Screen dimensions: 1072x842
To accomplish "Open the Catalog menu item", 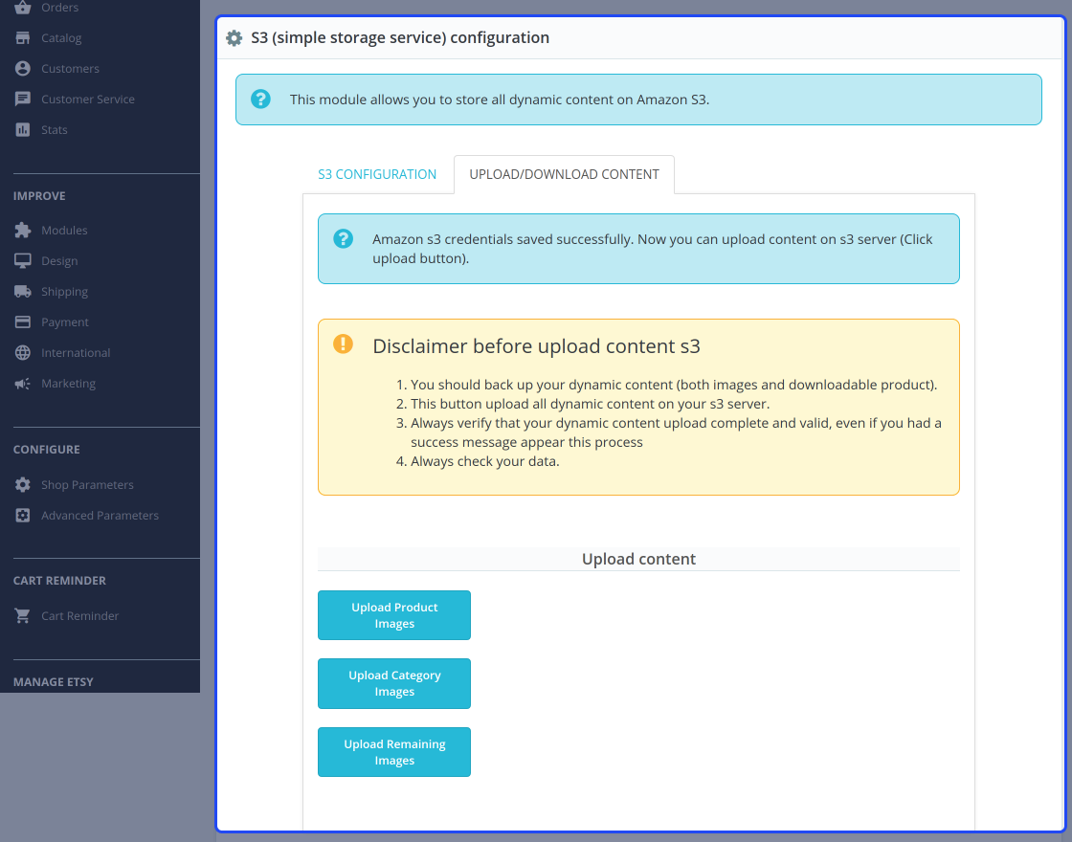I will point(61,38).
